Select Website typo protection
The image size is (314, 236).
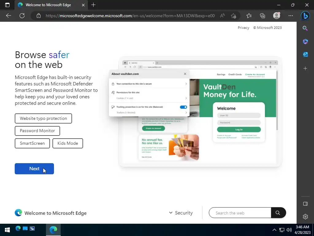click(x=43, y=118)
